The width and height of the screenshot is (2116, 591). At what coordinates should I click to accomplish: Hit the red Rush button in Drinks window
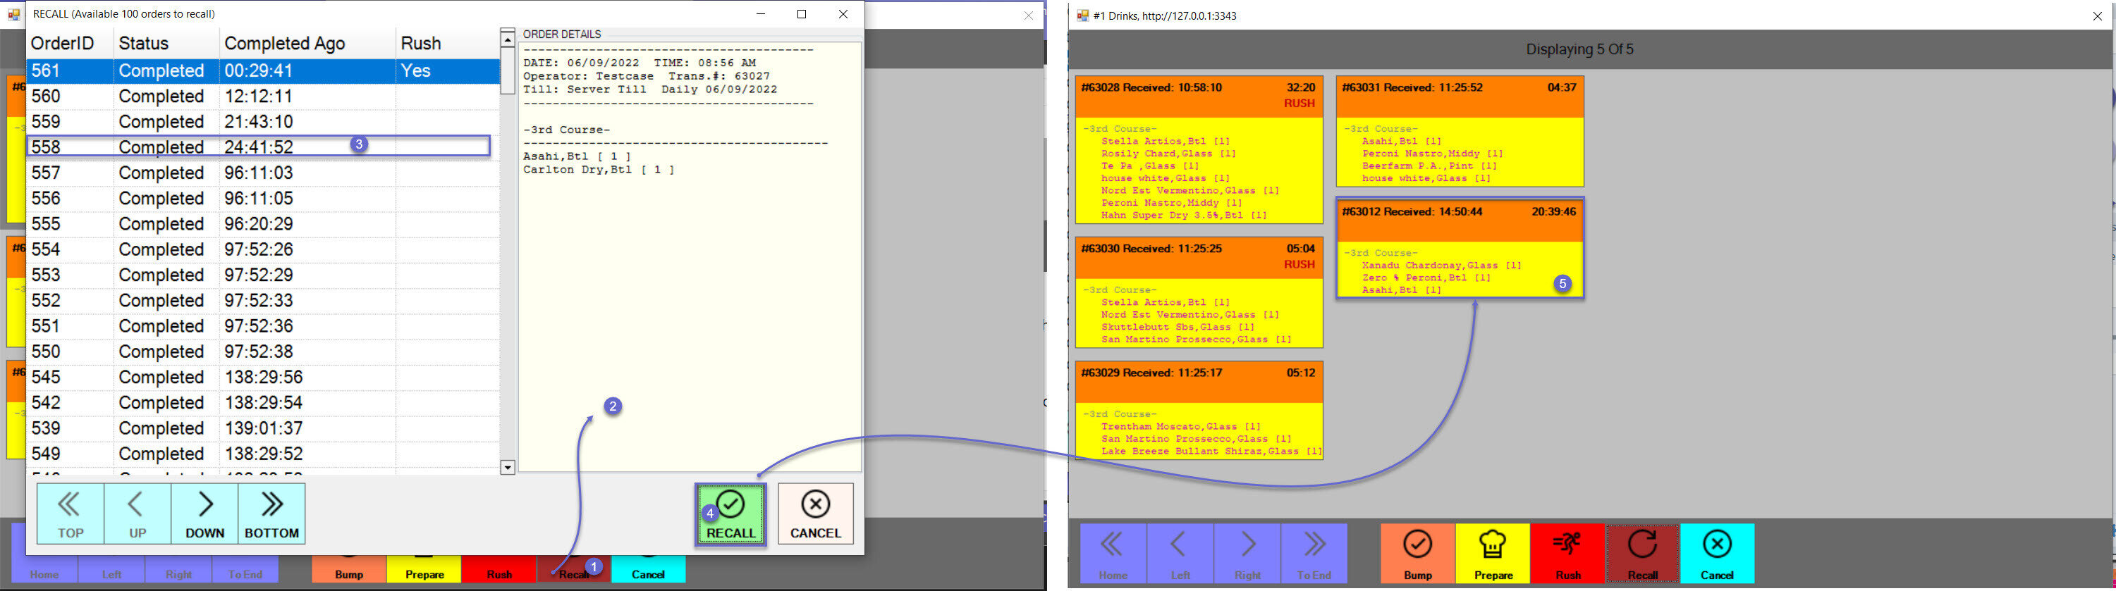click(1567, 553)
